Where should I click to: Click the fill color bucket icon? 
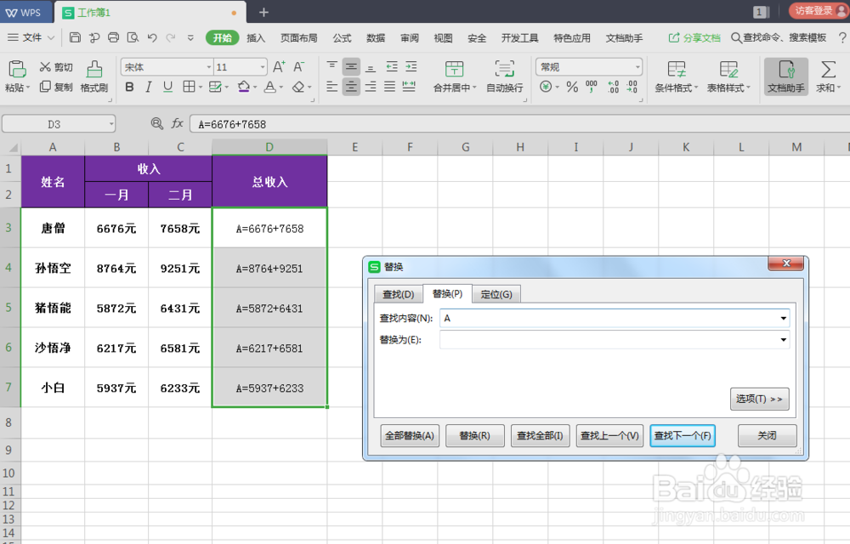(x=244, y=87)
